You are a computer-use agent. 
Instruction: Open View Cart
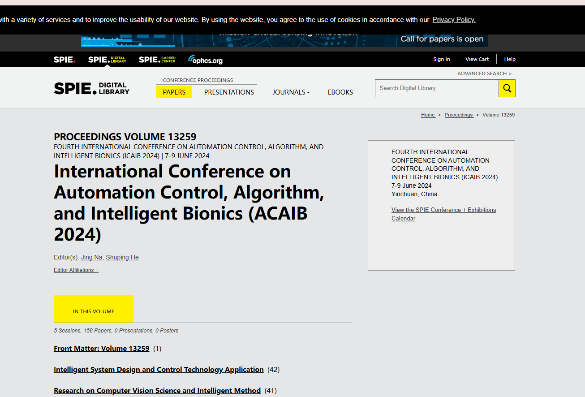tap(477, 59)
